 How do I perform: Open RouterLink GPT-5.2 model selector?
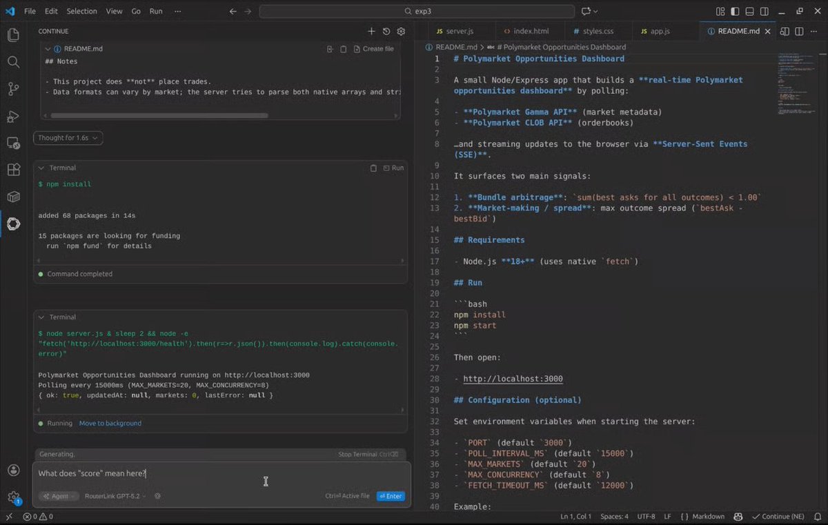pyautogui.click(x=115, y=496)
